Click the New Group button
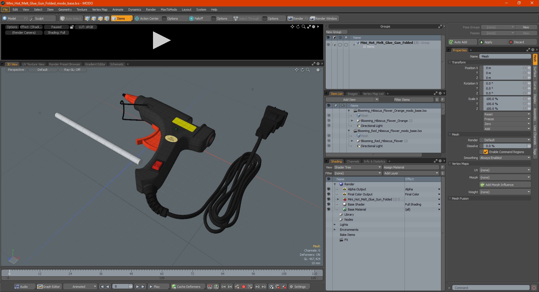Image resolution: width=539 pixels, height=292 pixels. pyautogui.click(x=336, y=32)
